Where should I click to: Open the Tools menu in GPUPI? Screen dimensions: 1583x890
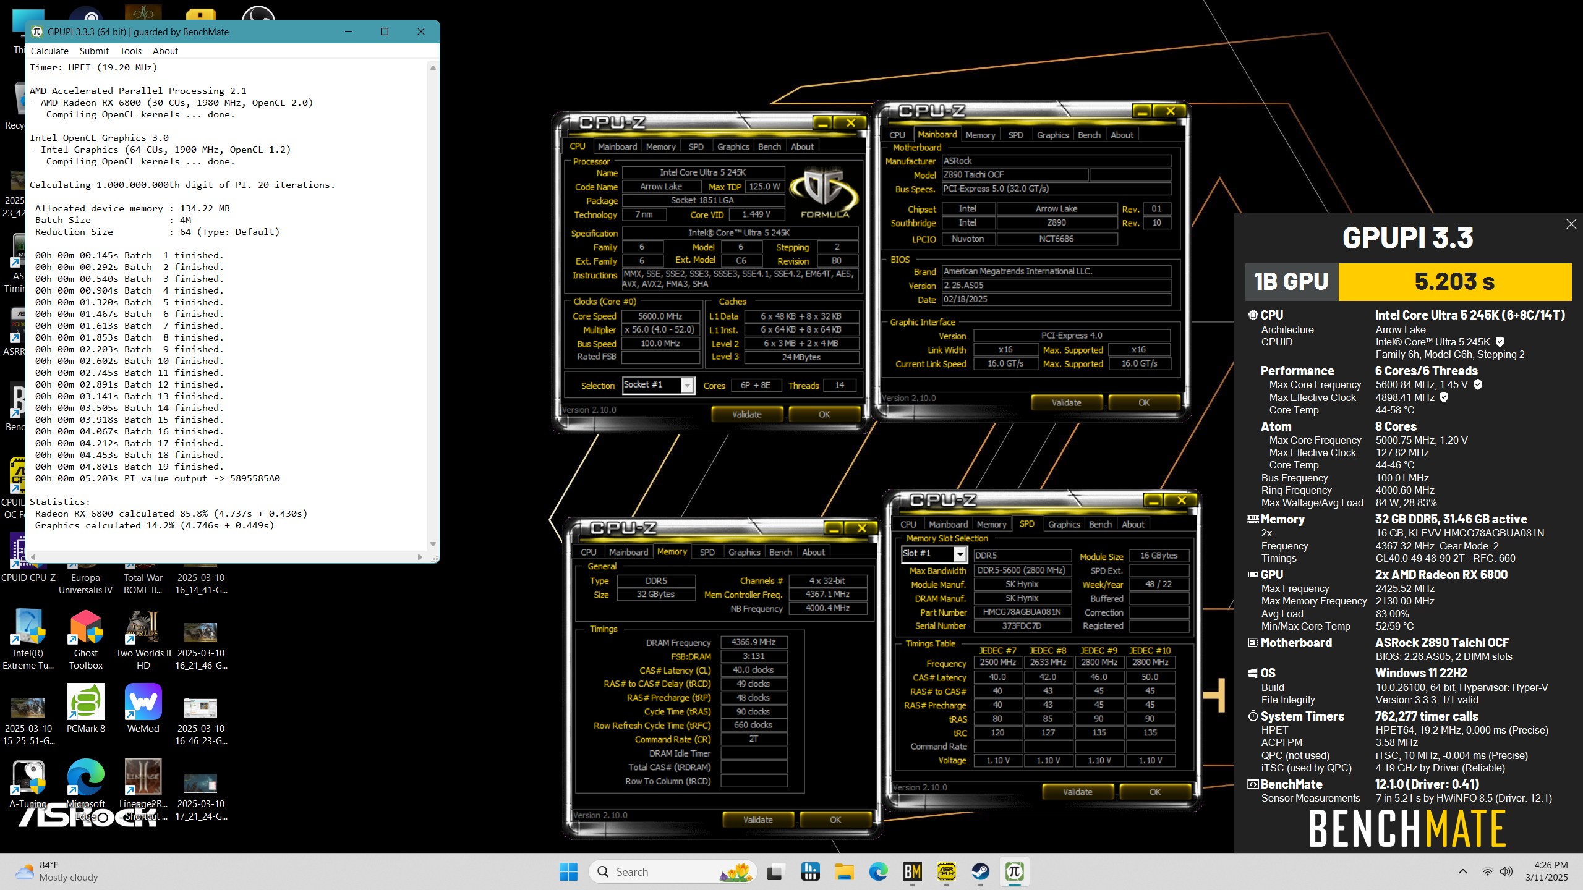130,51
